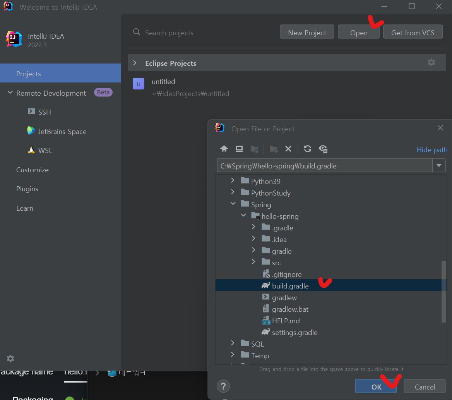Click the untitled project U icon
The image size is (452, 400).
139,84
